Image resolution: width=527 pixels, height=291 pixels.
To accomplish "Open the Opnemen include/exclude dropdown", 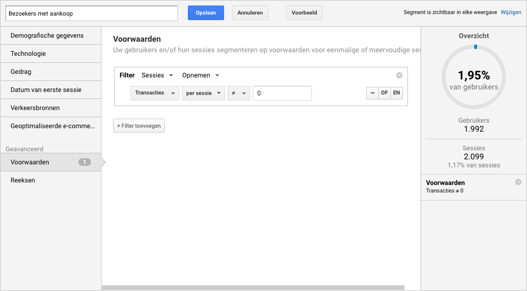I will coord(200,75).
